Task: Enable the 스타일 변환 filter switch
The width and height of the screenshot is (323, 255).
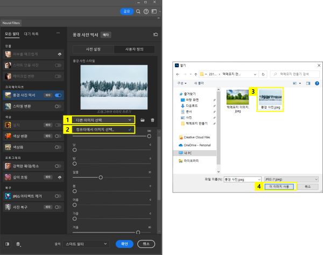Action: coord(58,107)
